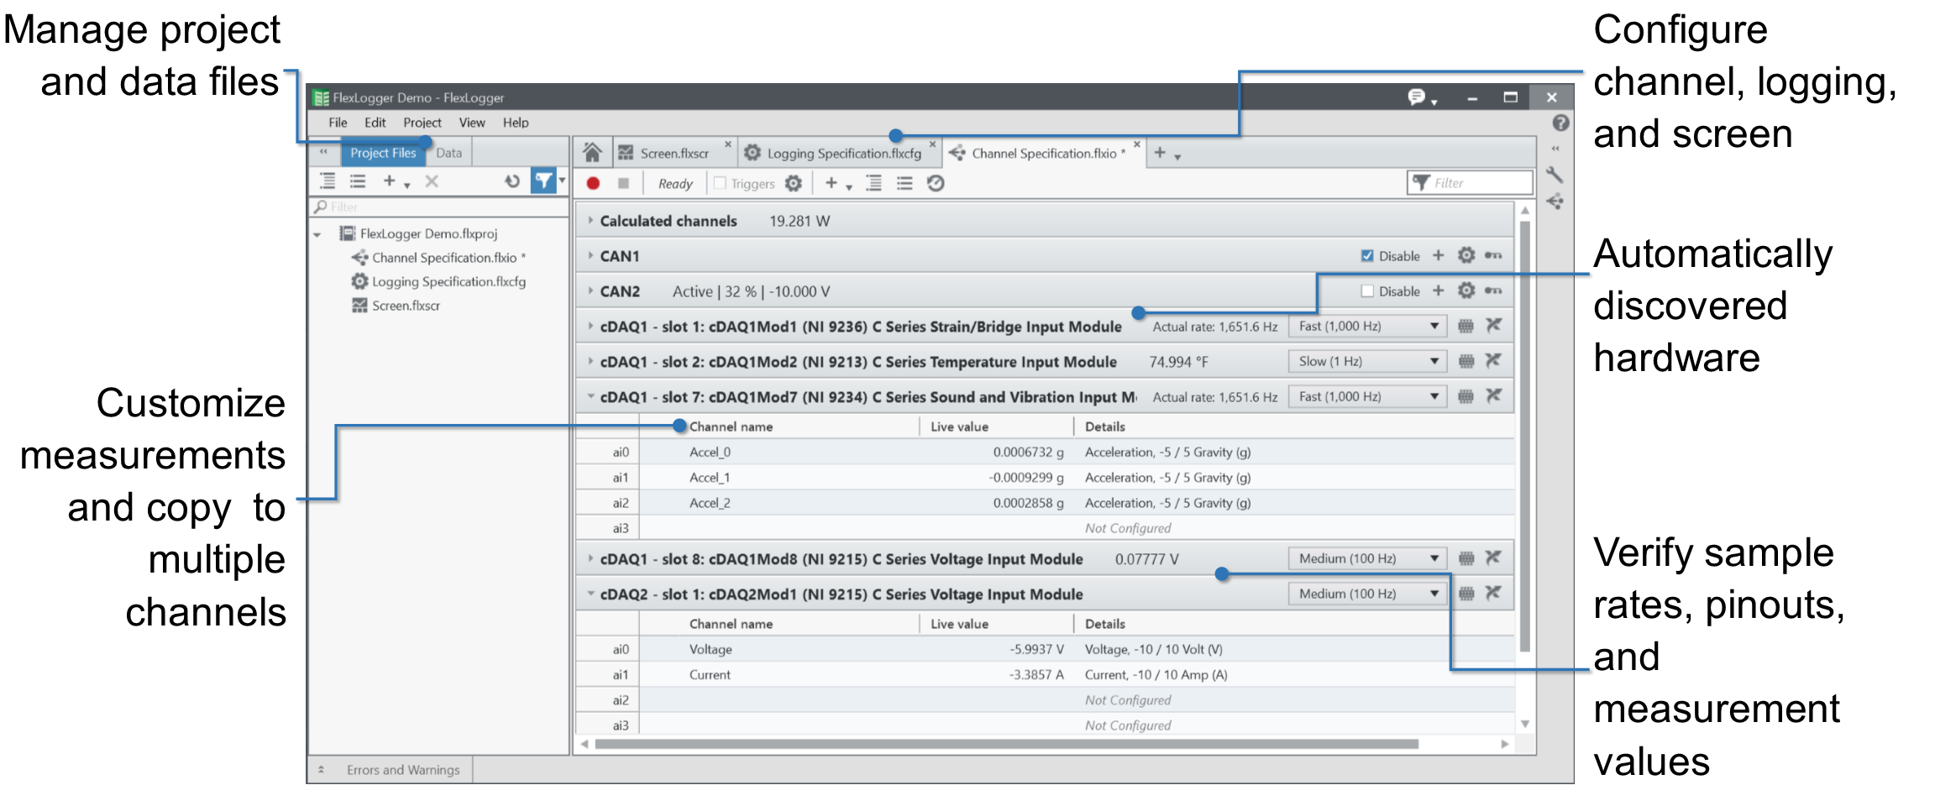Toggle the filter funnel in project panel

point(543,181)
